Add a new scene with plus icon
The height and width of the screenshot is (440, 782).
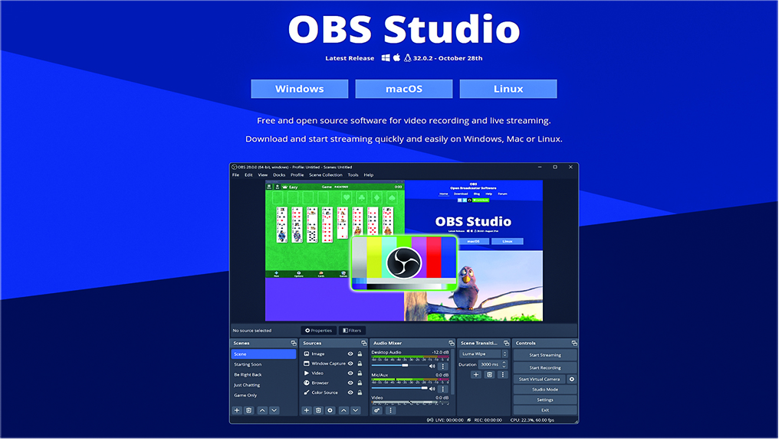238,412
